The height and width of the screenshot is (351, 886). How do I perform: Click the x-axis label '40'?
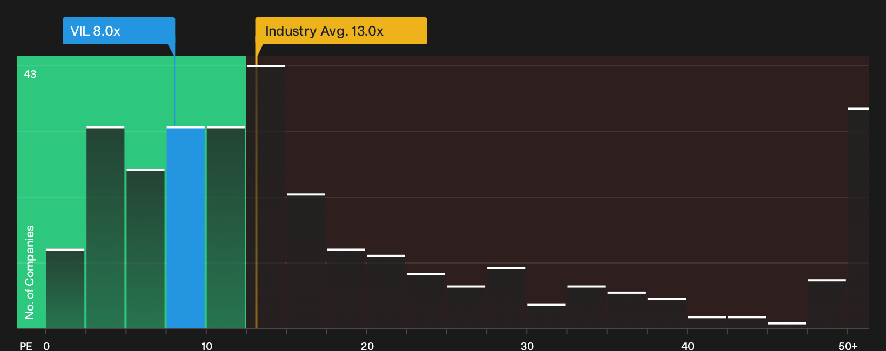688,346
